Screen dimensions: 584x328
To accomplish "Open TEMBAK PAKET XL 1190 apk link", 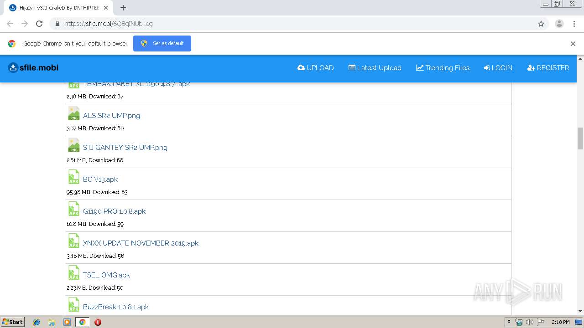I will tap(136, 85).
